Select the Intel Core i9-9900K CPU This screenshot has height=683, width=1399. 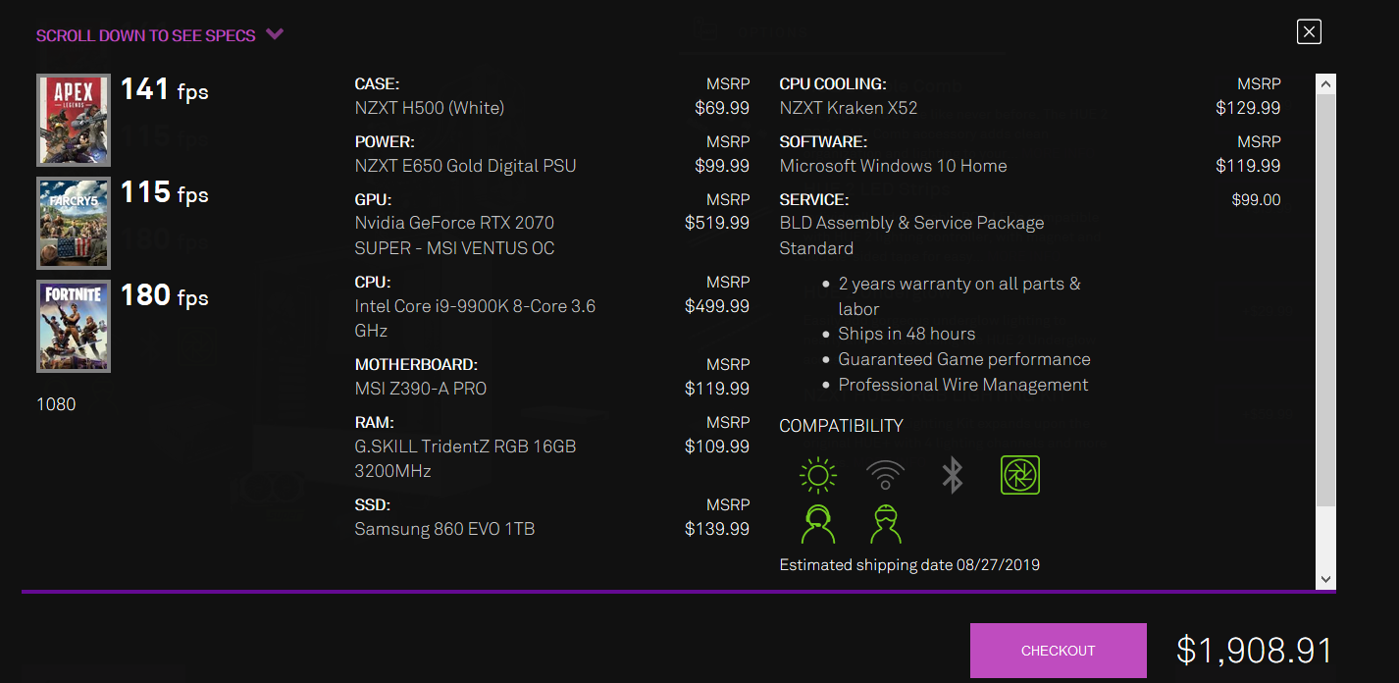pos(476,318)
